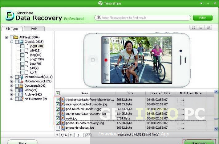Switch to thumbnail grid view
Image resolution: width=219 pixels, height=144 pixels.
pos(193,27)
